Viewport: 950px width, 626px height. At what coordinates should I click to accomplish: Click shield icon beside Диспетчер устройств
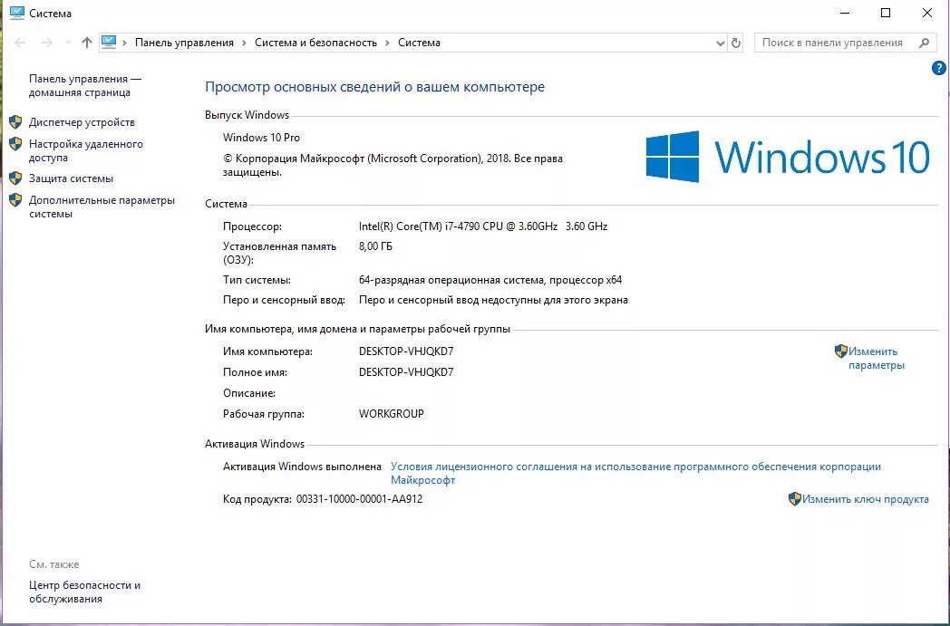[x=15, y=122]
